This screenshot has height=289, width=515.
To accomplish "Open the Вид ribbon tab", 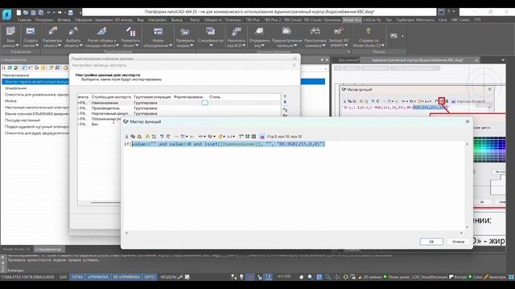I will tap(141, 20).
